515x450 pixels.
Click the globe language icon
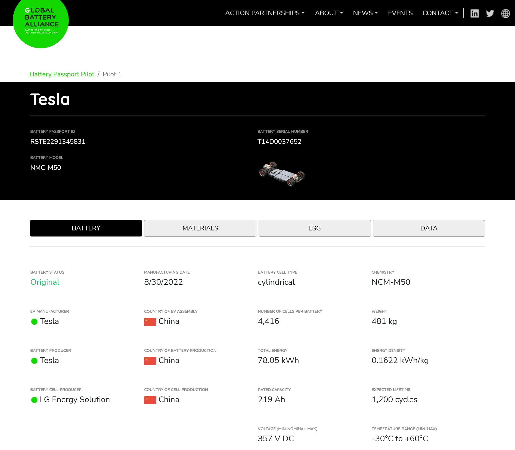(x=505, y=13)
